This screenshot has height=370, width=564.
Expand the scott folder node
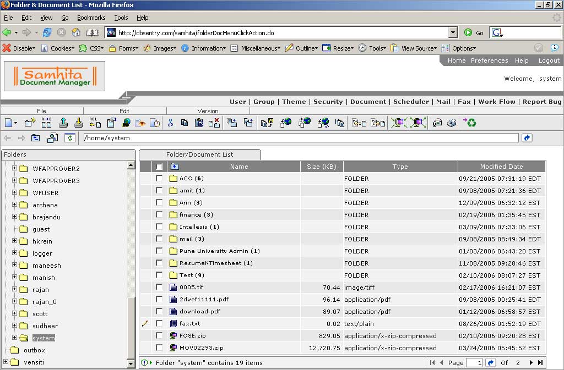coord(14,313)
